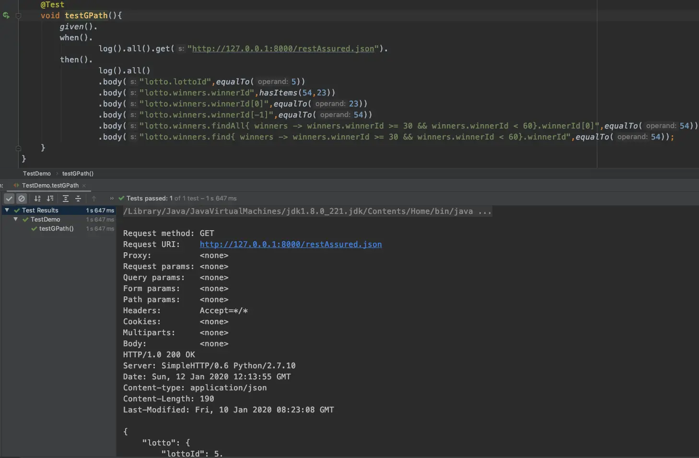
Task: Click the previous failed test up arrow
Action: click(94, 199)
